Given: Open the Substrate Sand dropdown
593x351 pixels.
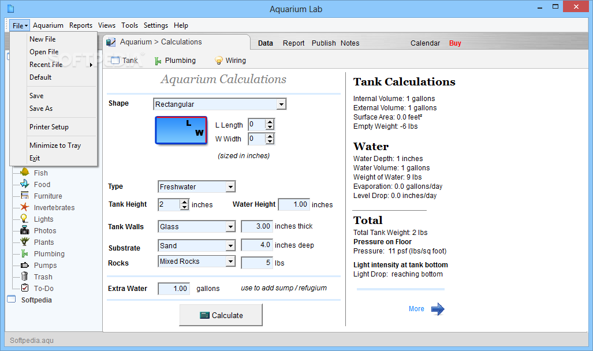Looking at the screenshot, I should point(230,245).
